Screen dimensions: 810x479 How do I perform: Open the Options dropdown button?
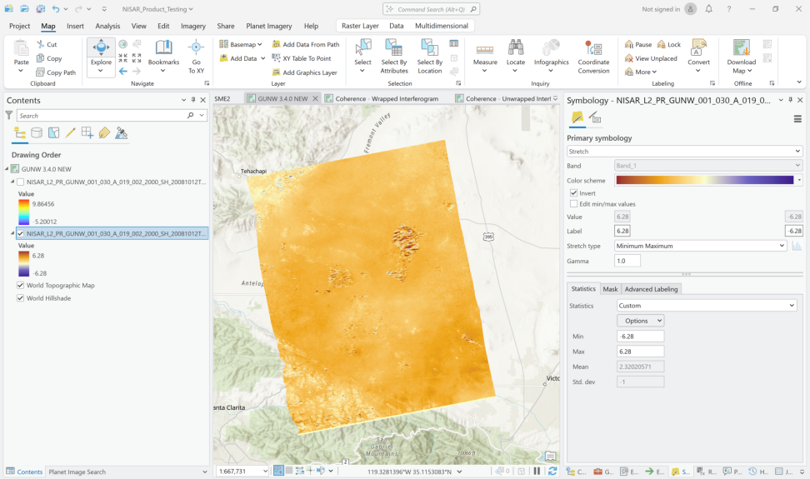641,321
